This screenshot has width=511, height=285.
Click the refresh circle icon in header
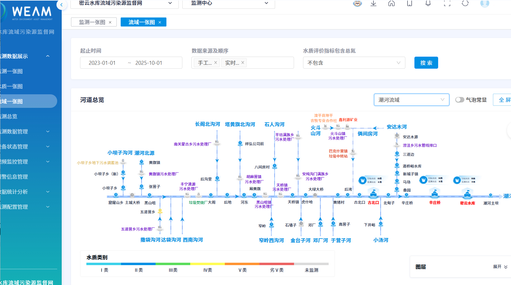[x=465, y=3]
